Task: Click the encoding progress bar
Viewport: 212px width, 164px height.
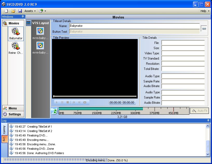Action: click(x=106, y=160)
